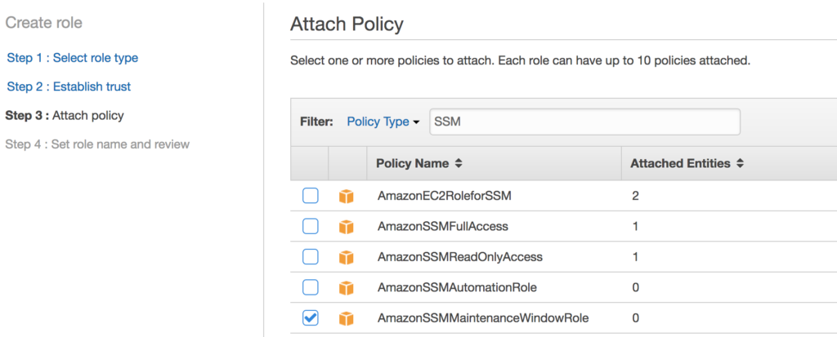Go to Step 1: Select role type
The width and height of the screenshot is (837, 337).
72,58
